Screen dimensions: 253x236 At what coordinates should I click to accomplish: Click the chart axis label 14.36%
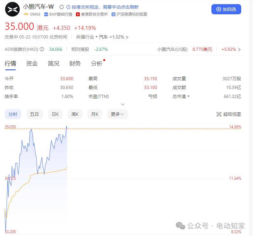(x=235, y=127)
